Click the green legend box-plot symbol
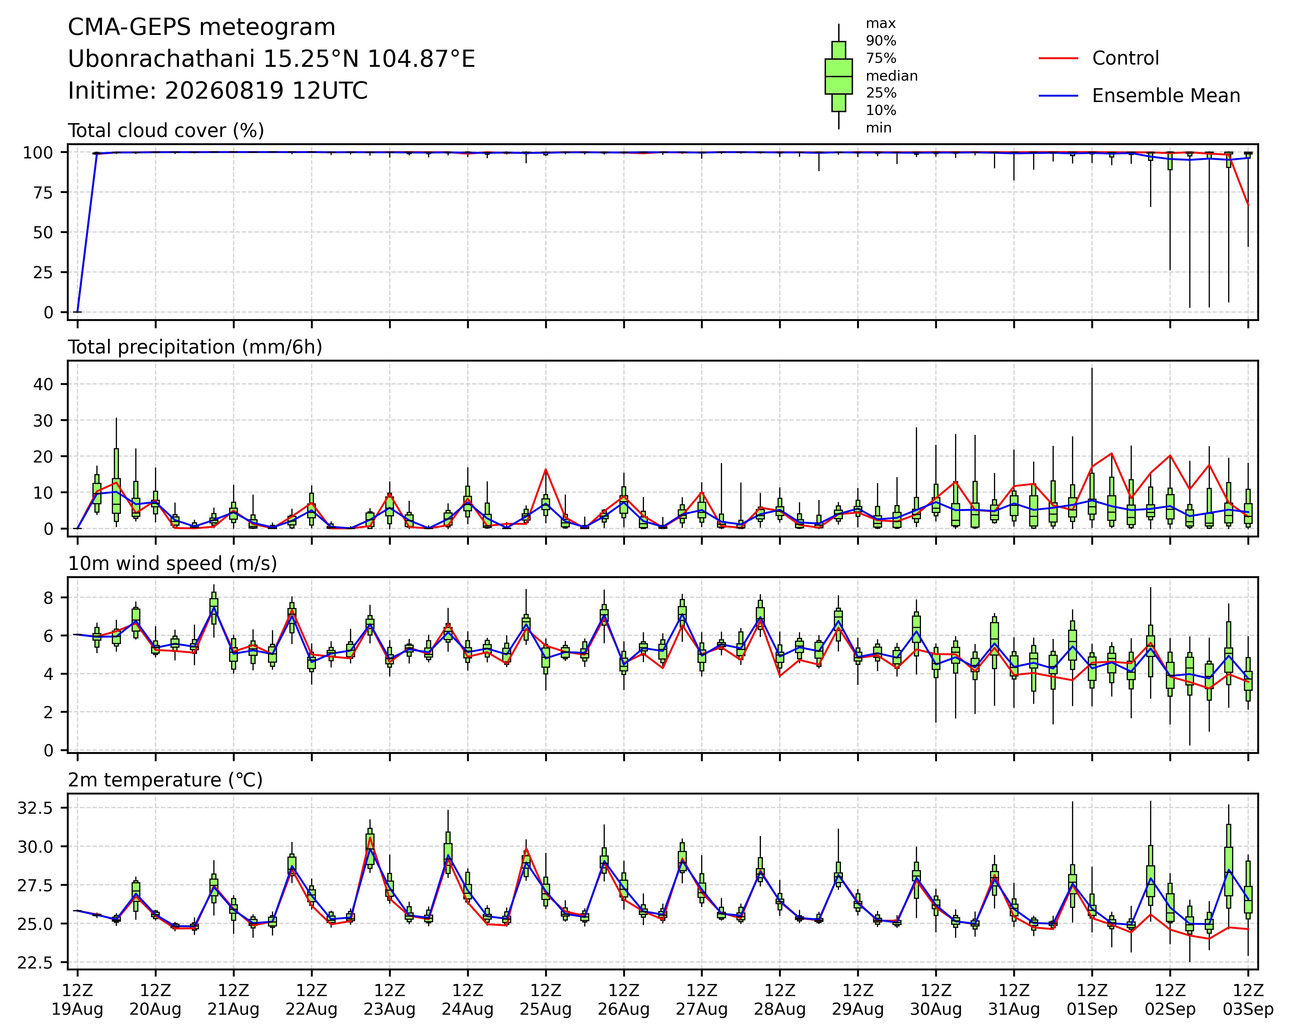This screenshot has width=1291, height=1035. [x=838, y=77]
